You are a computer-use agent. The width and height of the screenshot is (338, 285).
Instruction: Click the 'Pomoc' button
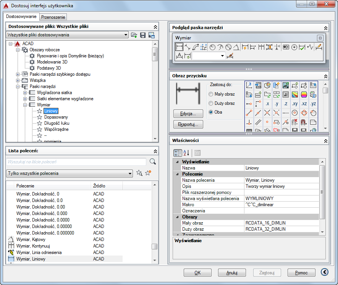pos(301,273)
